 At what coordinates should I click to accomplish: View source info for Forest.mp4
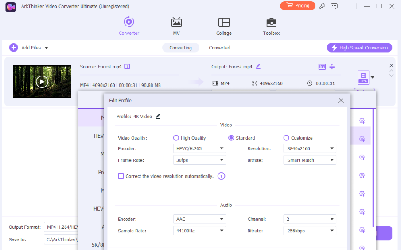127,67
